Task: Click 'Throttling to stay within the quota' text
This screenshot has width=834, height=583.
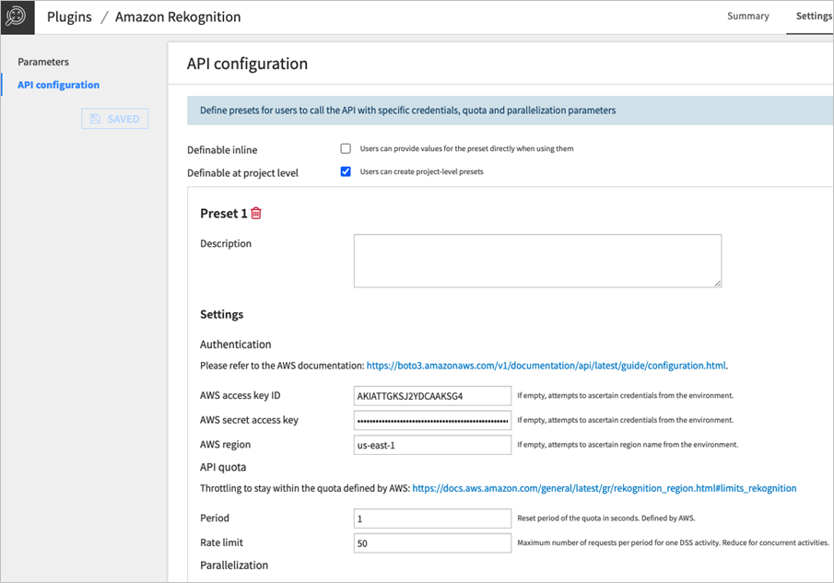Action: click(305, 488)
